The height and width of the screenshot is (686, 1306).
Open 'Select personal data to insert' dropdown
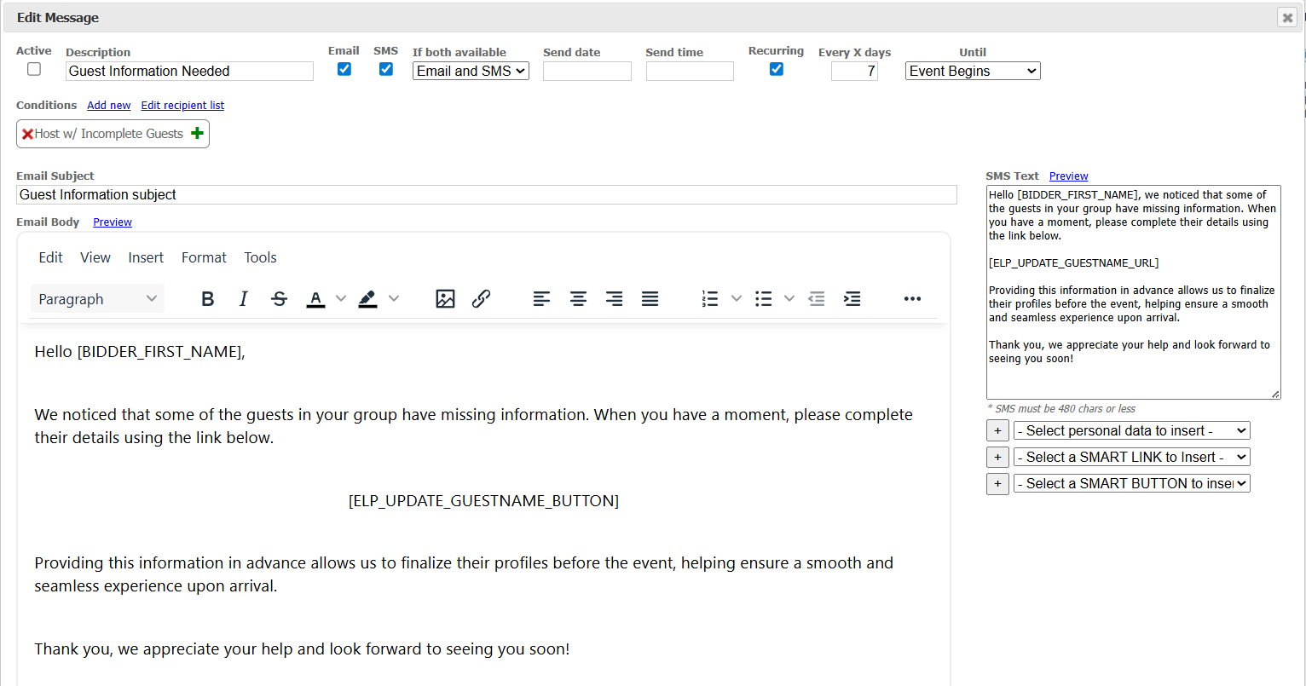click(x=1132, y=431)
